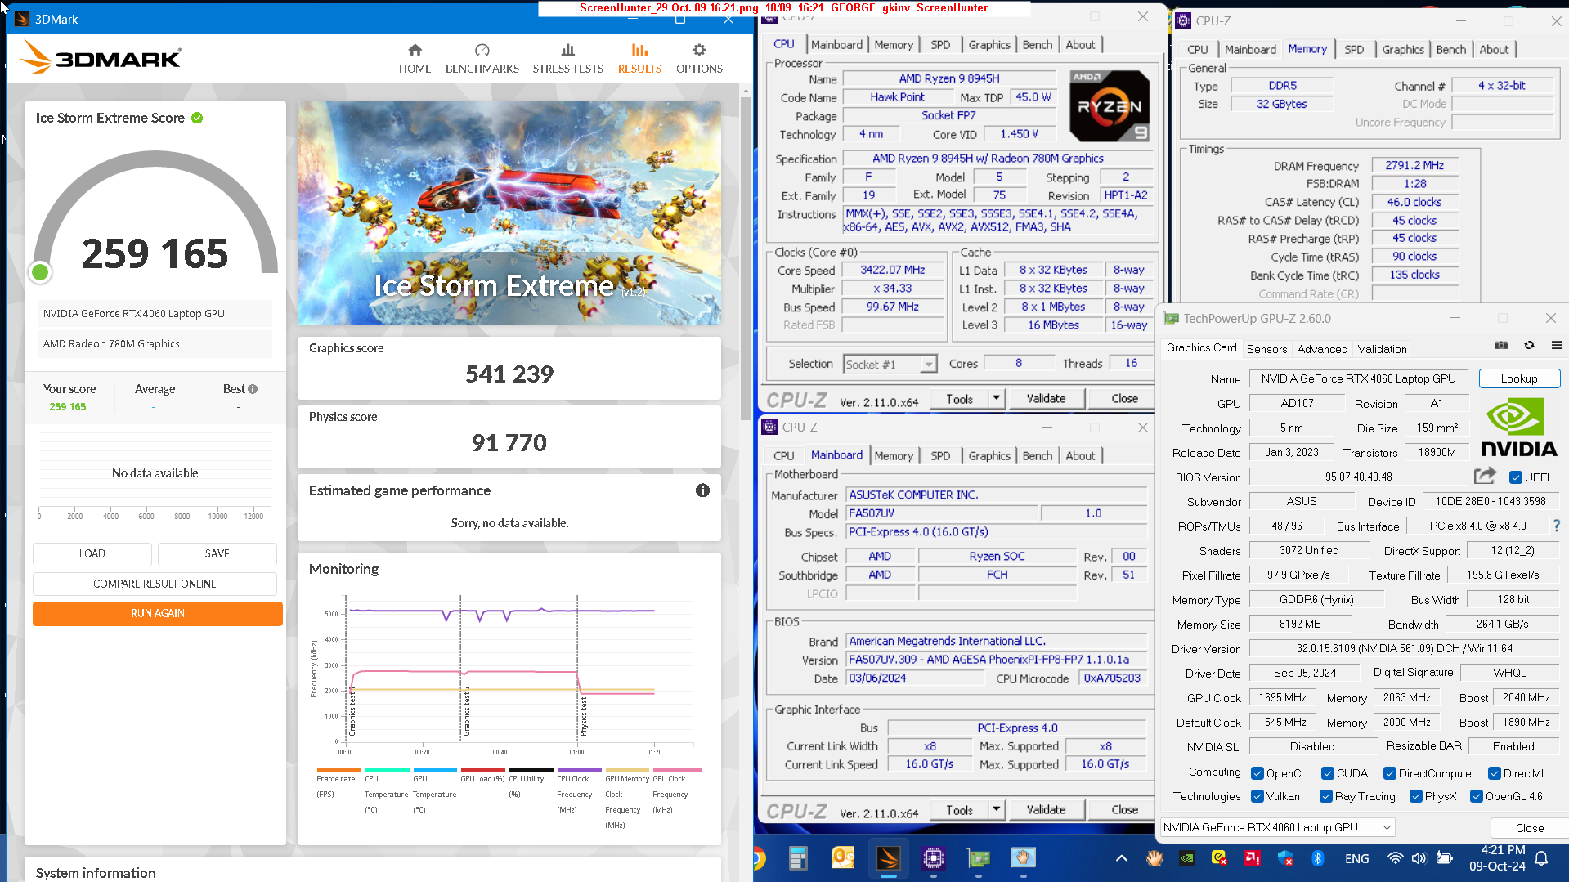
Task: Open the SPD tab in the Memory CPU-Z window
Action: [1354, 50]
